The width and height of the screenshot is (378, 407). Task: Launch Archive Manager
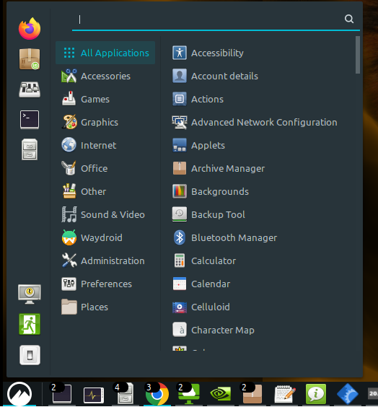coord(260,168)
